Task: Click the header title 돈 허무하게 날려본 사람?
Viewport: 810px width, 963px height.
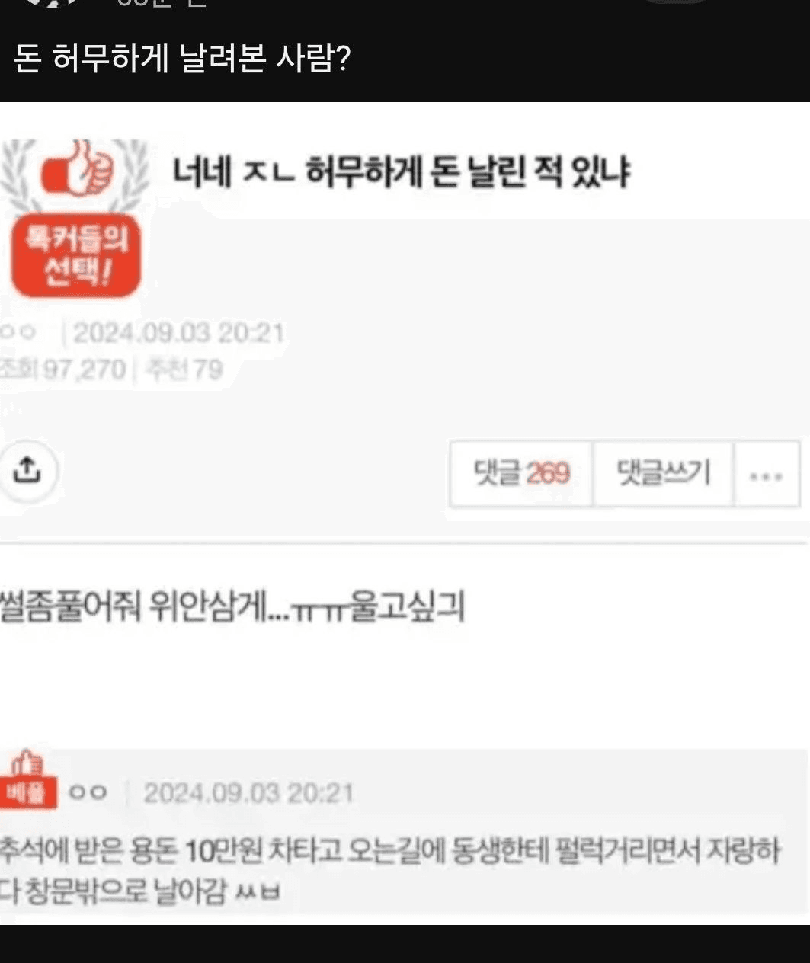Action: [181, 58]
